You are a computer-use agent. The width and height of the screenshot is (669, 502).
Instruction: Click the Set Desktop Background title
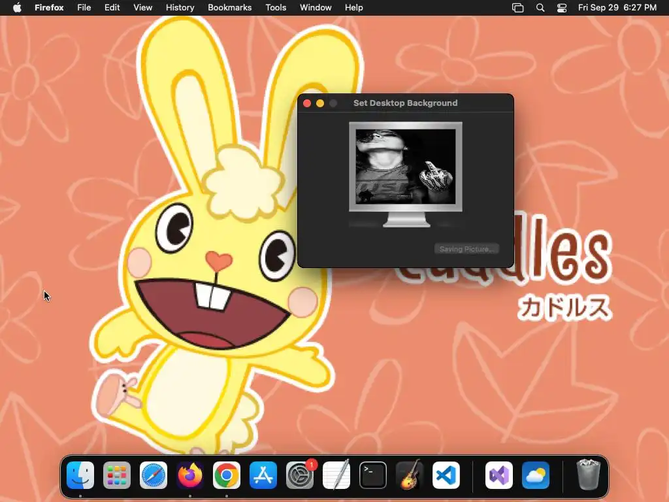coord(405,103)
